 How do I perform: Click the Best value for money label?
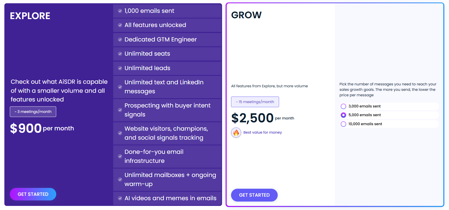tap(262, 132)
